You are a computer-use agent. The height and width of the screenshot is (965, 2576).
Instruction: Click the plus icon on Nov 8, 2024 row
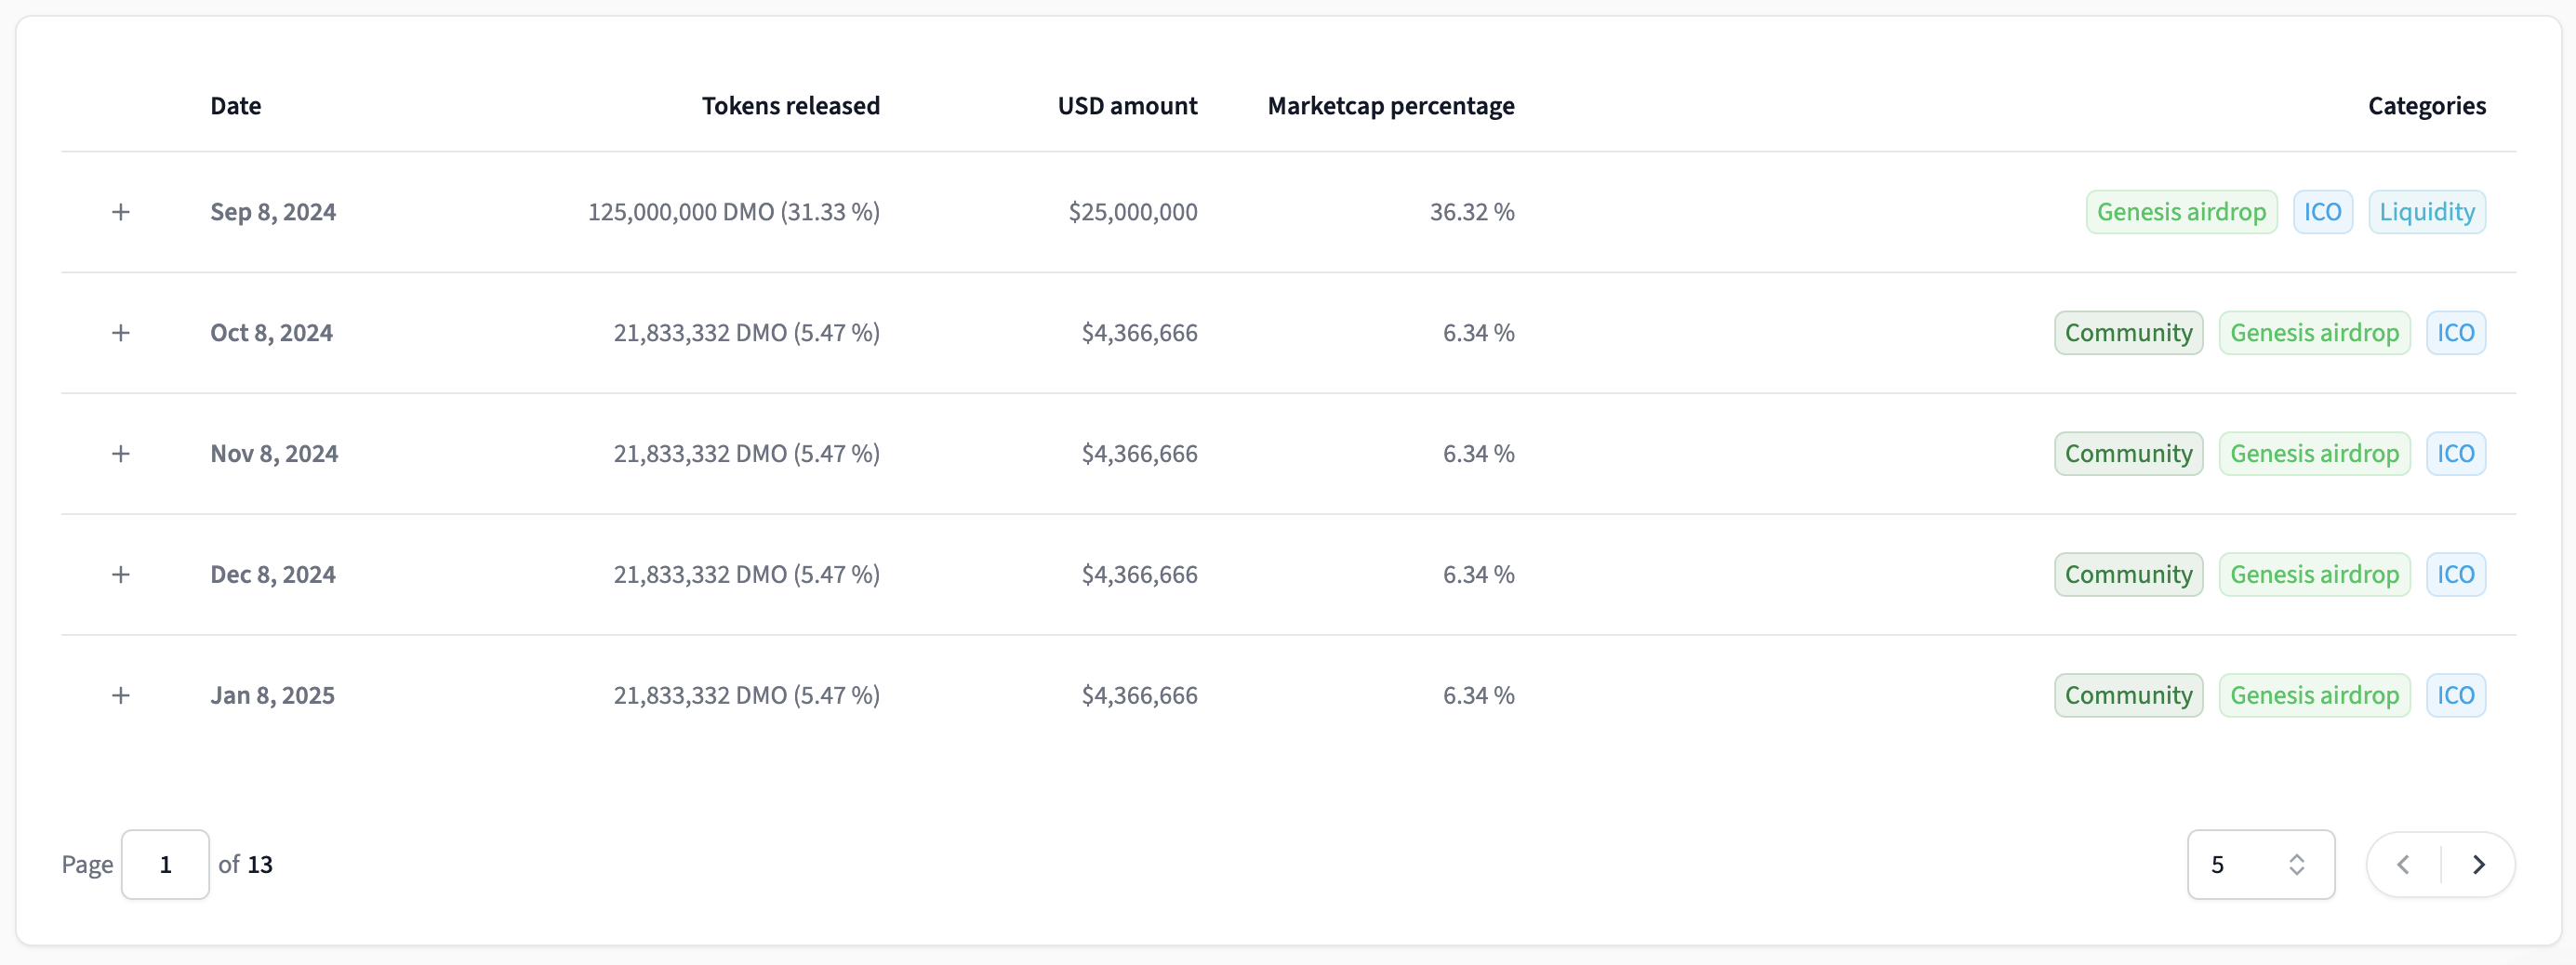coord(121,453)
